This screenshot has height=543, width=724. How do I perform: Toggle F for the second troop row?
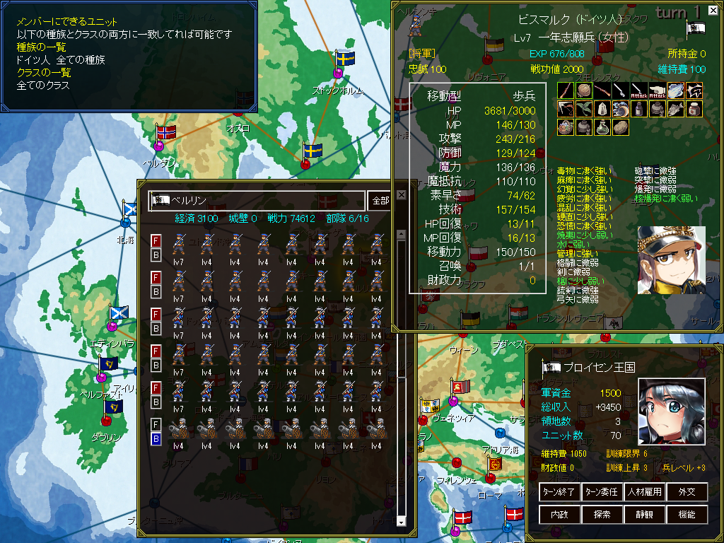(156, 278)
